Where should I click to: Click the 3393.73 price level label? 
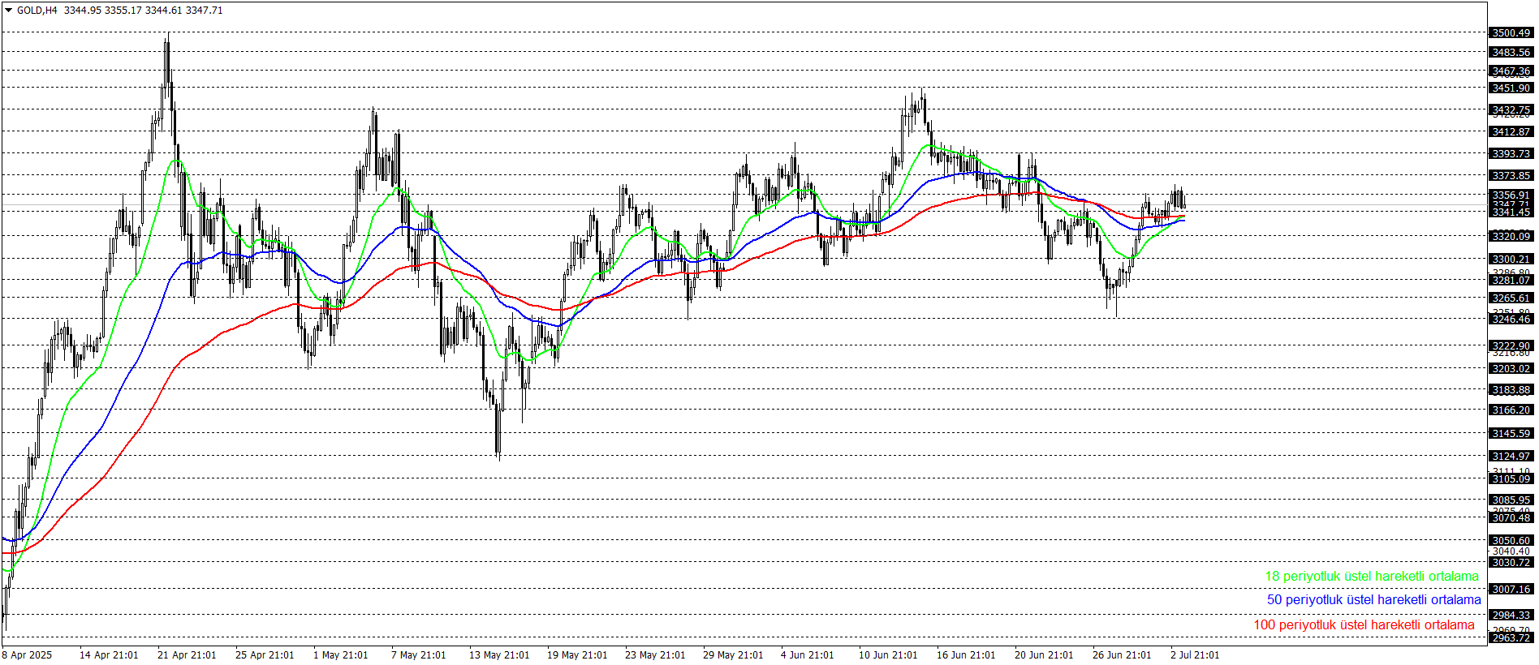1511,154
